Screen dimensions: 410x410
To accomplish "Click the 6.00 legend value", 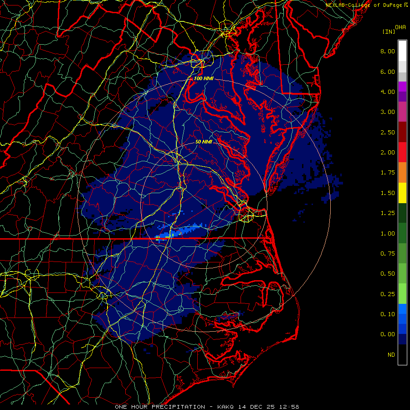I will pos(388,72).
